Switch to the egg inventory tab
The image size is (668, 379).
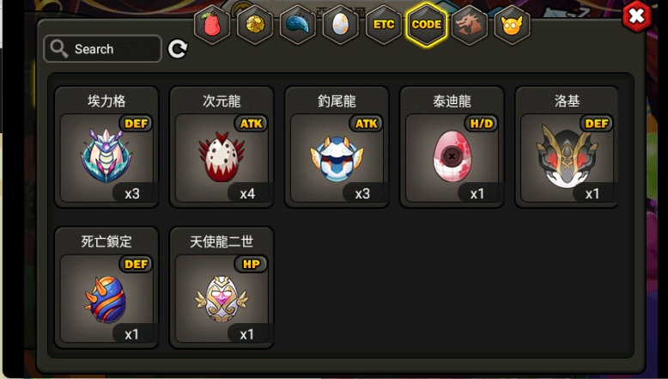[x=340, y=25]
